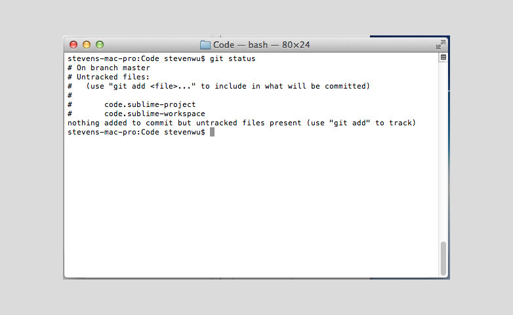The image size is (513, 315).
Task: Click the Code folder proxy icon in title bar
Action: tap(205, 45)
